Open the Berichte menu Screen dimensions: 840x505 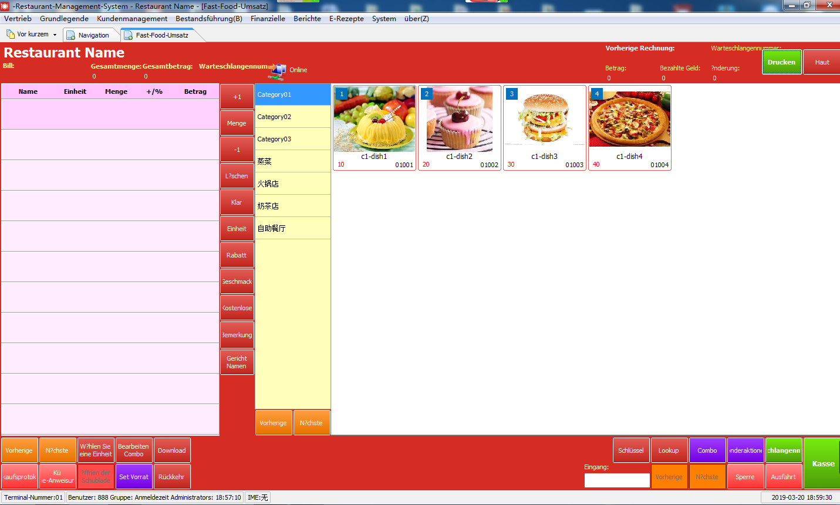tap(307, 19)
